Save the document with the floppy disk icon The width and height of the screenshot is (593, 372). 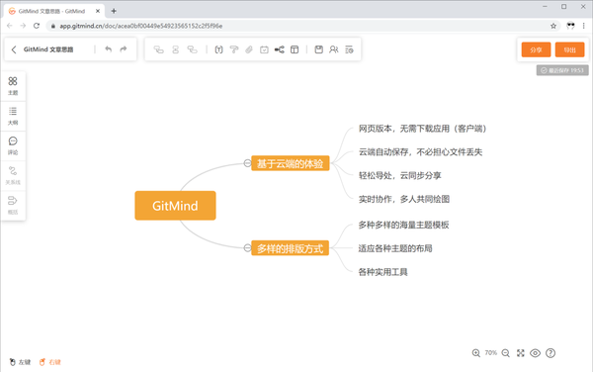click(x=319, y=49)
